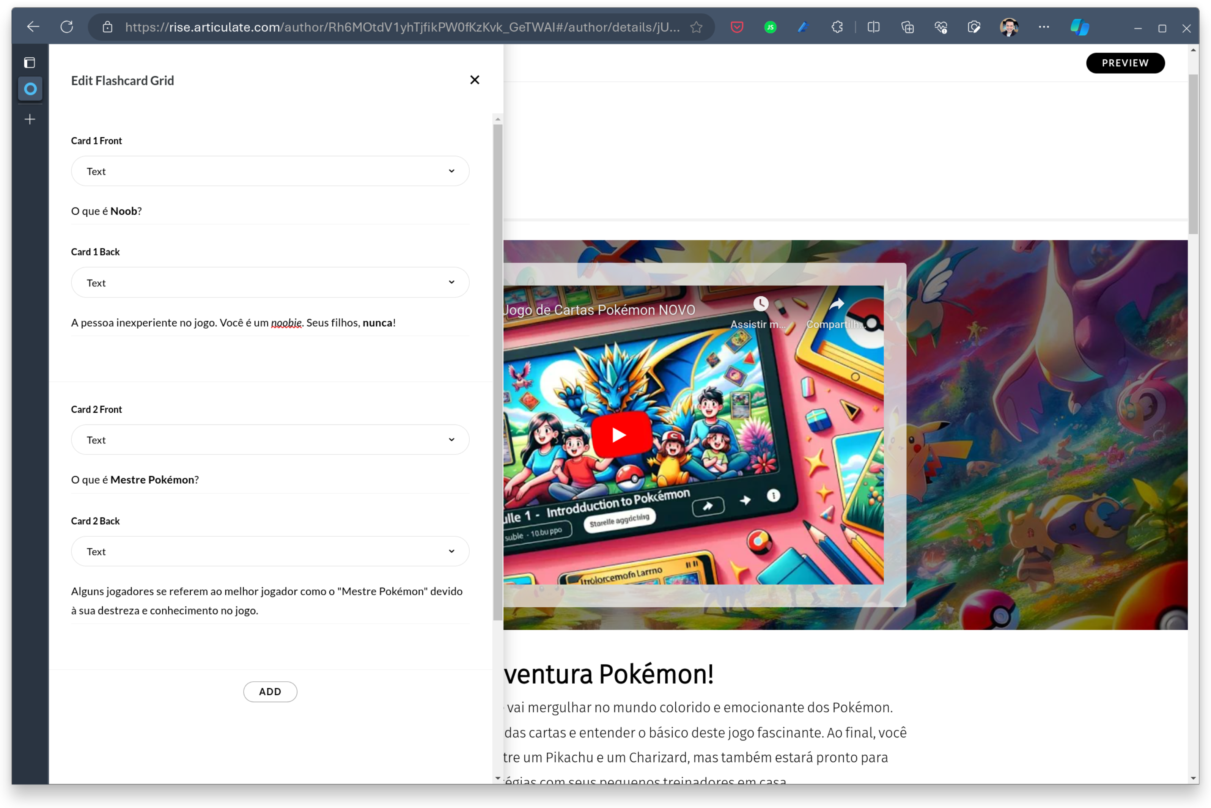Maximize the browser window
Image resolution: width=1211 pixels, height=808 pixels.
tap(1162, 28)
